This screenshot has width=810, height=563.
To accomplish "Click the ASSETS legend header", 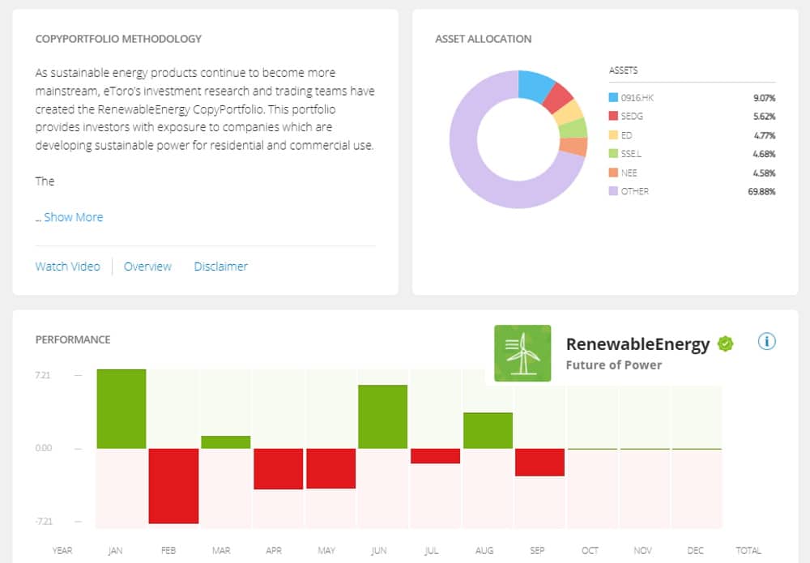I will tap(623, 70).
